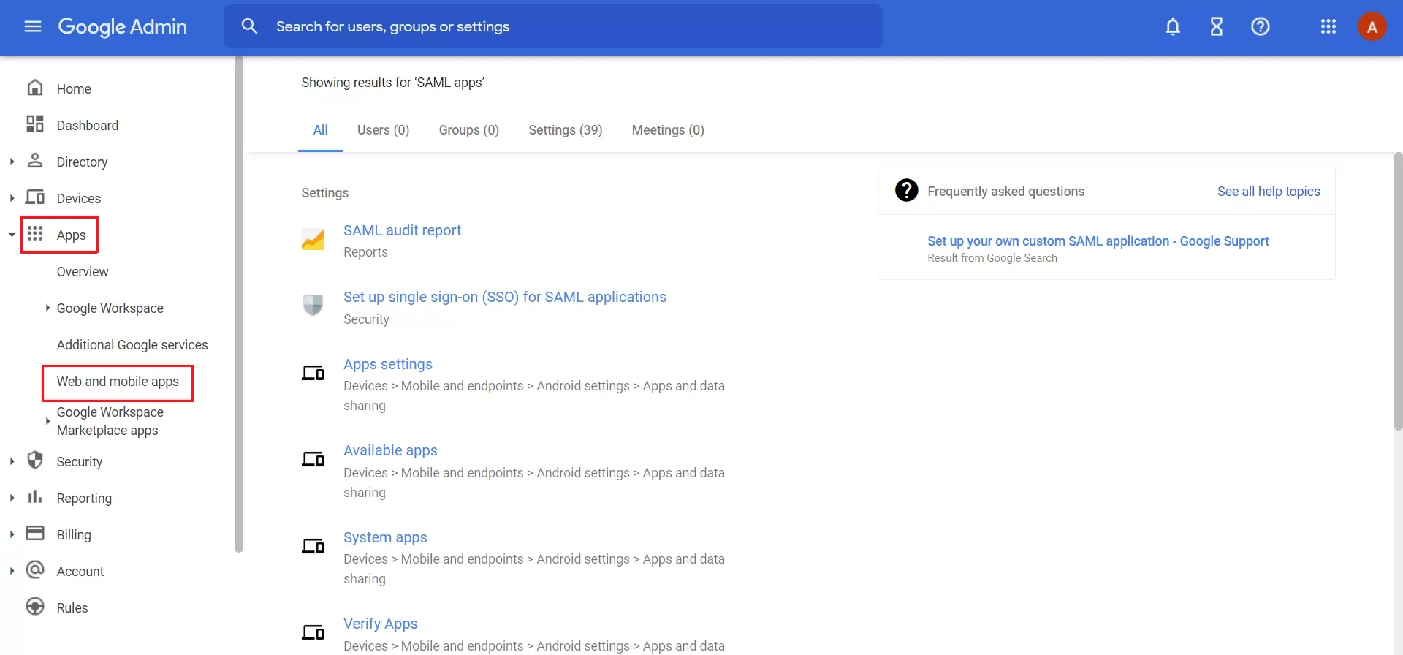Select Apps in the sidebar
Image resolution: width=1403 pixels, height=655 pixels.
point(71,235)
